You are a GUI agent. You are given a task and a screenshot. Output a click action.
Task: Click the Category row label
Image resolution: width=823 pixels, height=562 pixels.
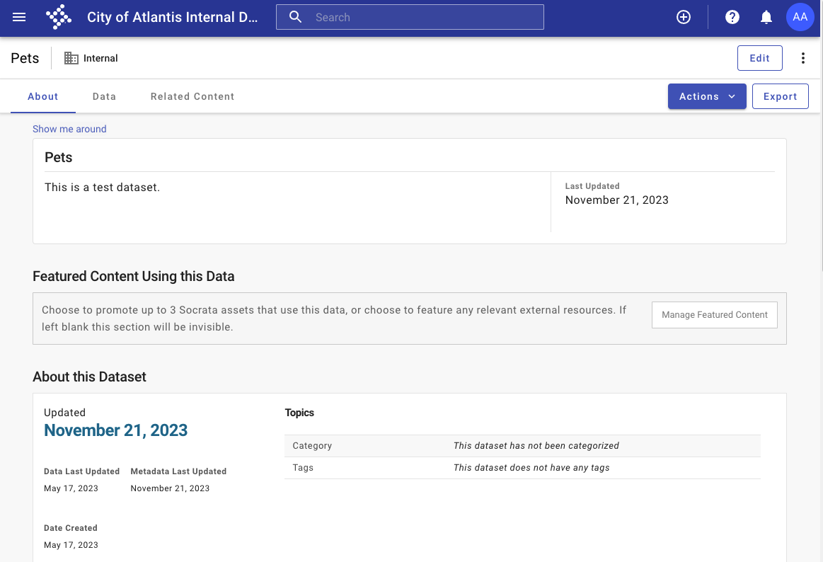click(312, 445)
